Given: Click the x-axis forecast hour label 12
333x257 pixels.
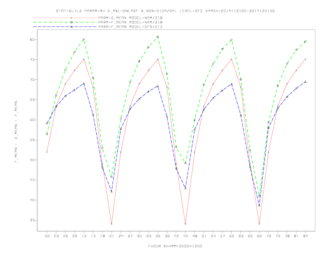Looking at the screenshot, I should [x=84, y=236].
